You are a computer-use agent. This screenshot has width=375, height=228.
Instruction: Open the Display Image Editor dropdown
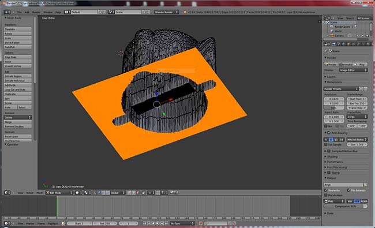353,70
